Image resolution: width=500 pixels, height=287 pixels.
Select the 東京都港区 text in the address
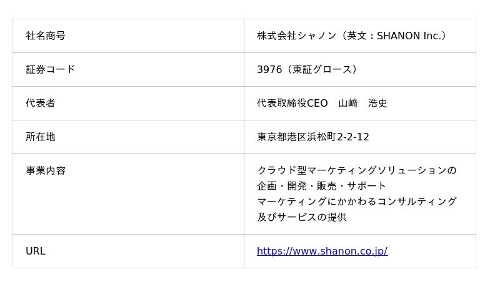[x=282, y=137]
